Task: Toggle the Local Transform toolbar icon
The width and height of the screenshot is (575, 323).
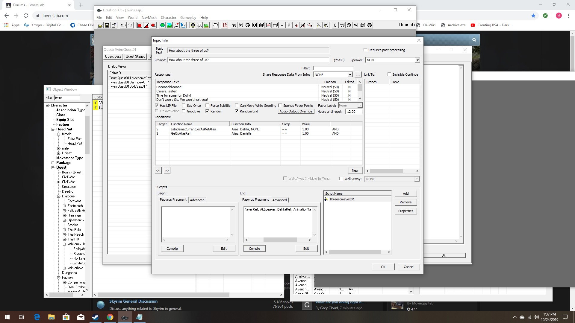Action: (x=153, y=25)
